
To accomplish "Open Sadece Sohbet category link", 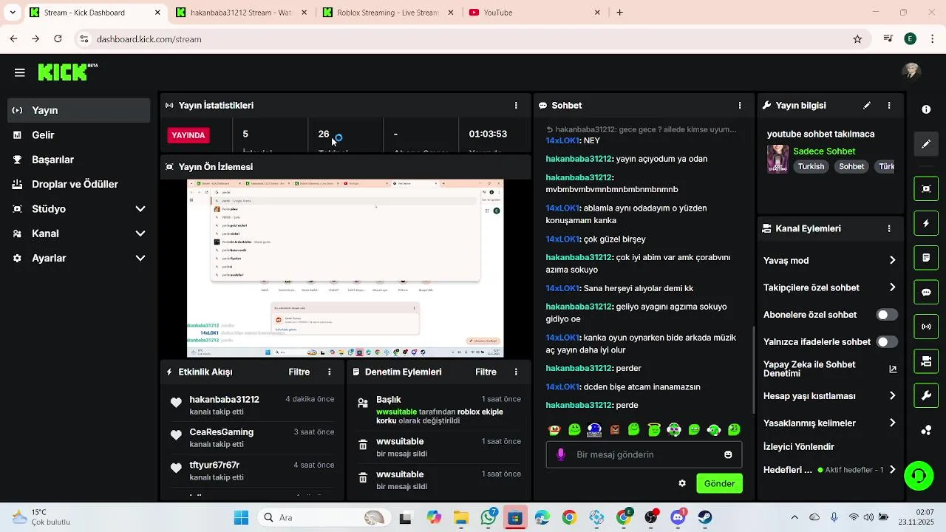I will click(x=824, y=151).
